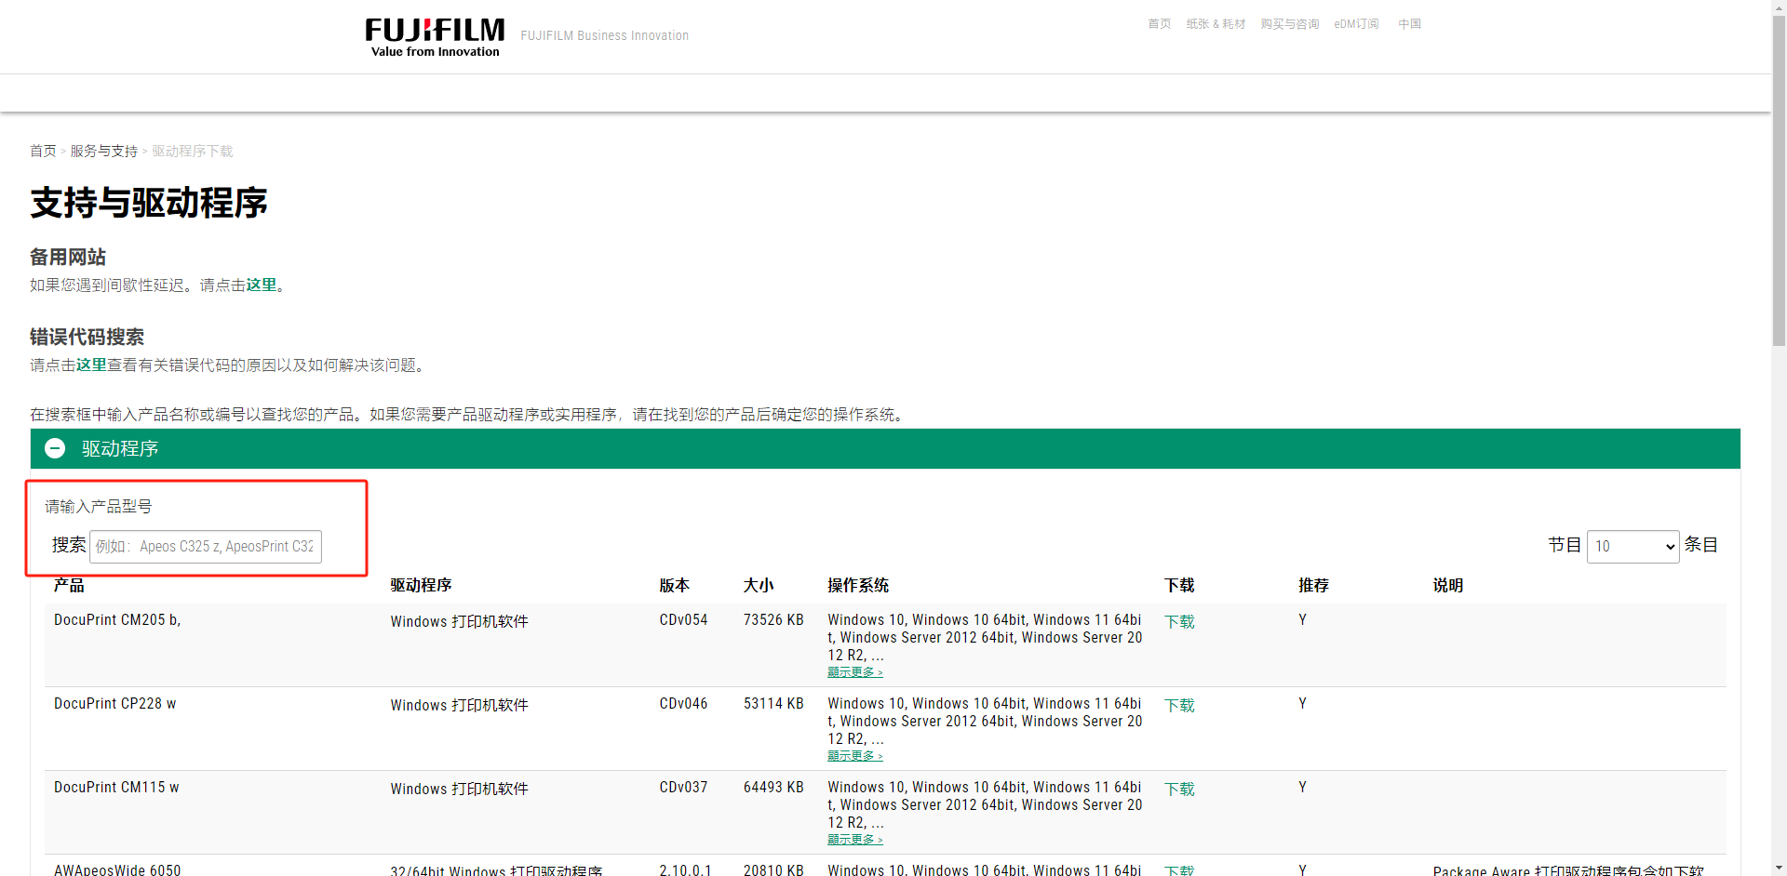Download the DocuPrint CM205 b driver

coord(1179,621)
